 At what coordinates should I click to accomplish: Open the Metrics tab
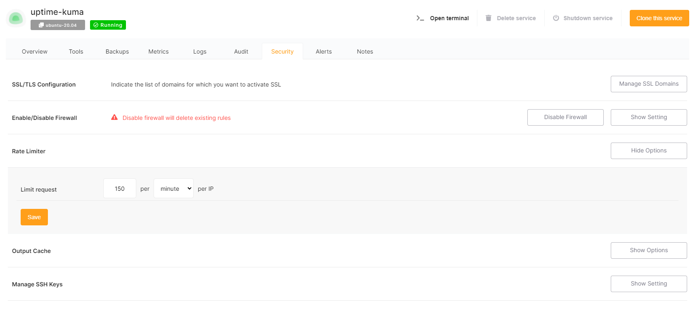click(159, 51)
